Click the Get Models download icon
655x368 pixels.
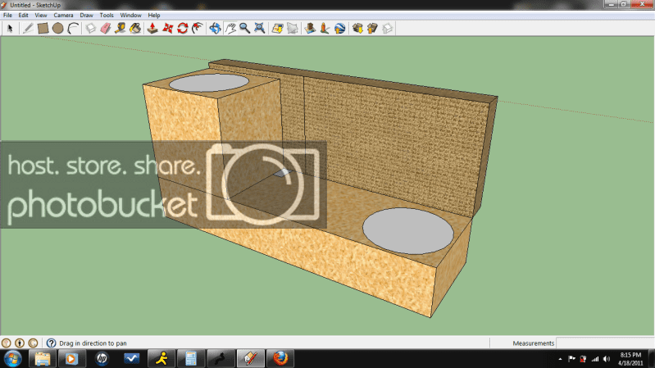coord(357,29)
